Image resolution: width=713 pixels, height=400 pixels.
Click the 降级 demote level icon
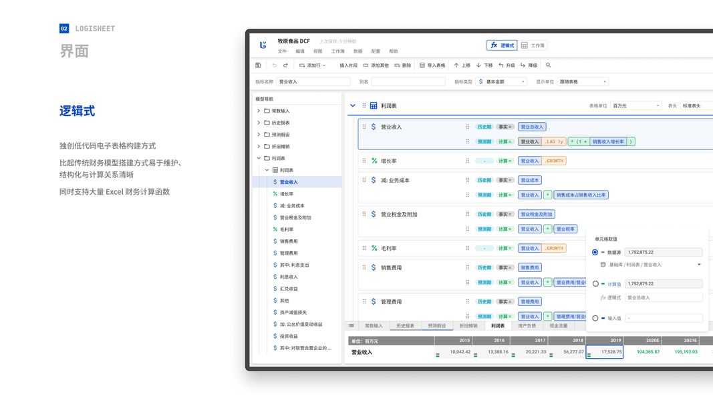(523, 65)
